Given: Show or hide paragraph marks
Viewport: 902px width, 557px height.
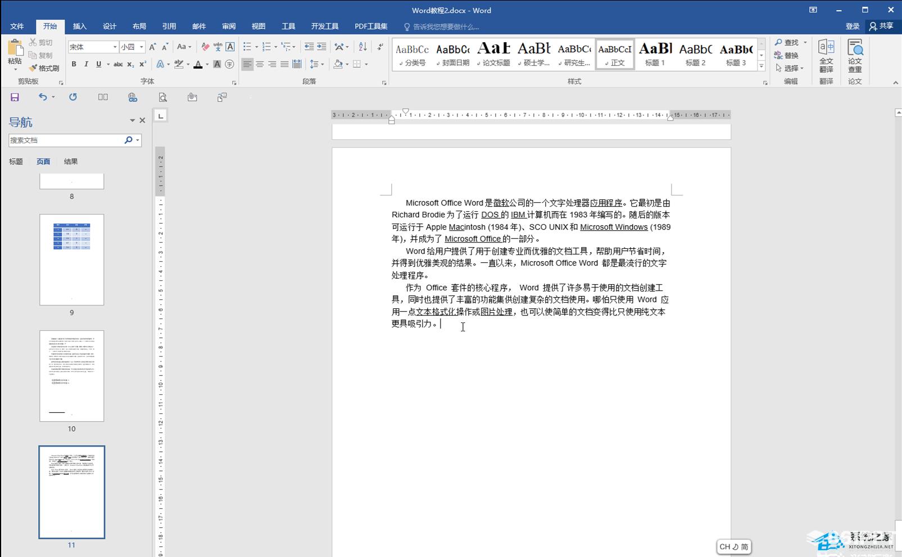Looking at the screenshot, I should click(x=380, y=47).
